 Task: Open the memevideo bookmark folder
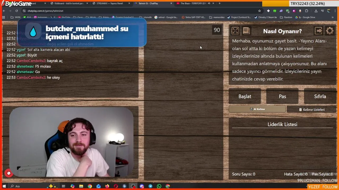(217, 17)
